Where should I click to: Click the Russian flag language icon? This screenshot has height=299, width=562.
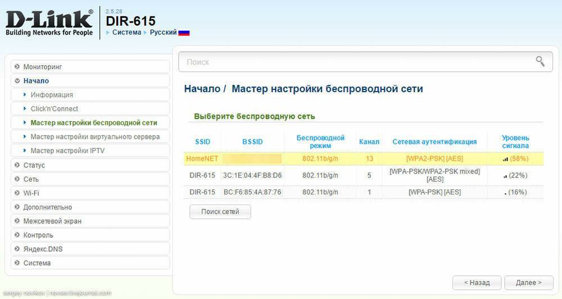coord(184,33)
